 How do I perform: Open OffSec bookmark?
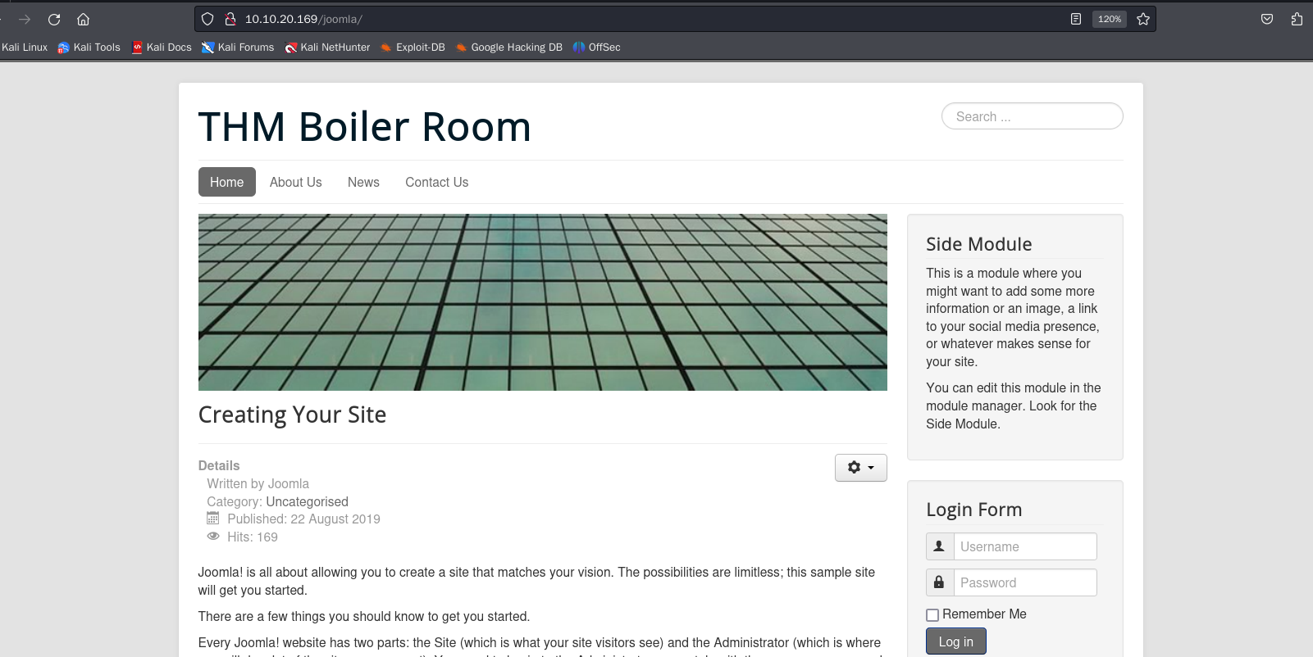coord(596,48)
